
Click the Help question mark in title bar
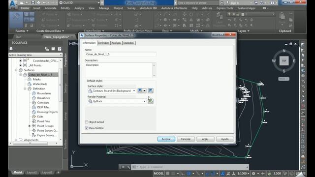point(272,3)
